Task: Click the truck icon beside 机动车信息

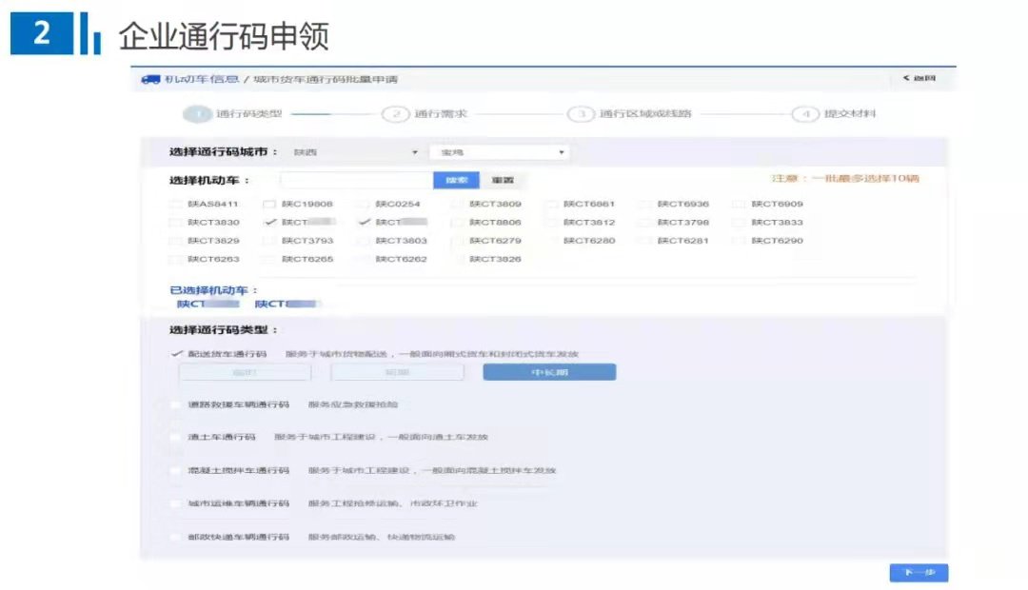Action: pyautogui.click(x=150, y=79)
